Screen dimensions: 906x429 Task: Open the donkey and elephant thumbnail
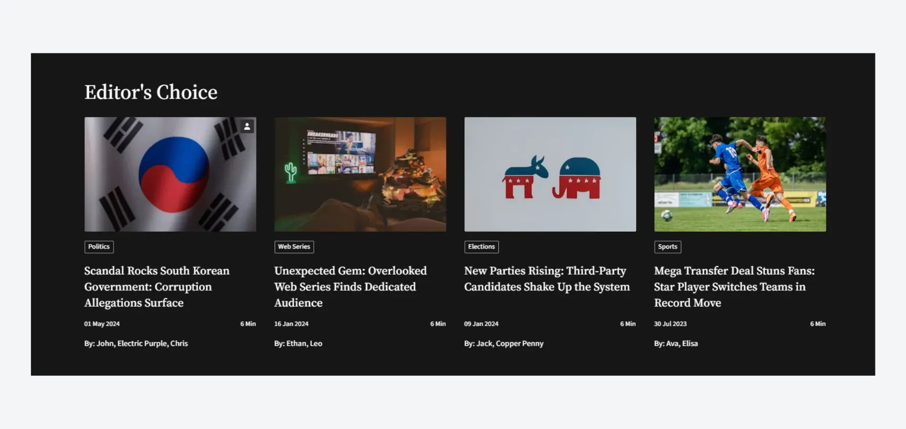click(x=550, y=174)
